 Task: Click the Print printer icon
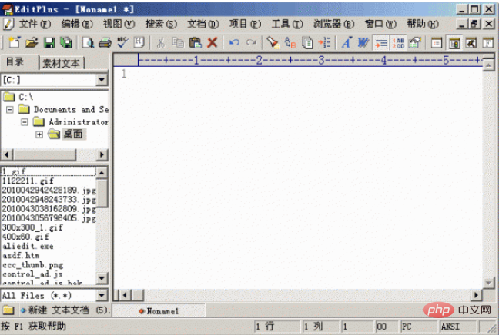[105, 42]
